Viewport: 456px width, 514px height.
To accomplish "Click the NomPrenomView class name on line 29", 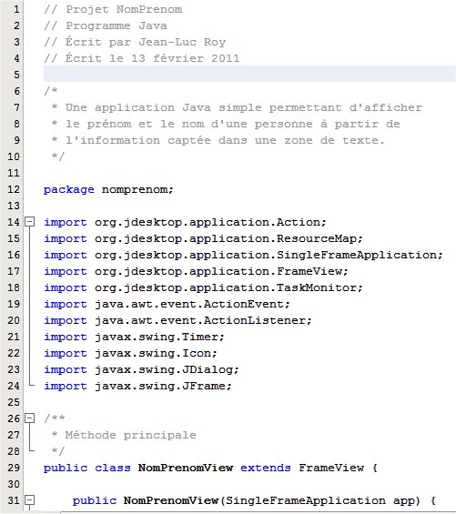I will click(x=186, y=468).
